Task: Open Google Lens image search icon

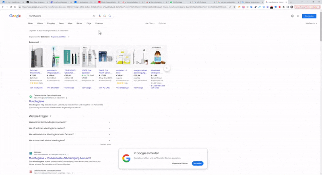Action: coord(105,16)
